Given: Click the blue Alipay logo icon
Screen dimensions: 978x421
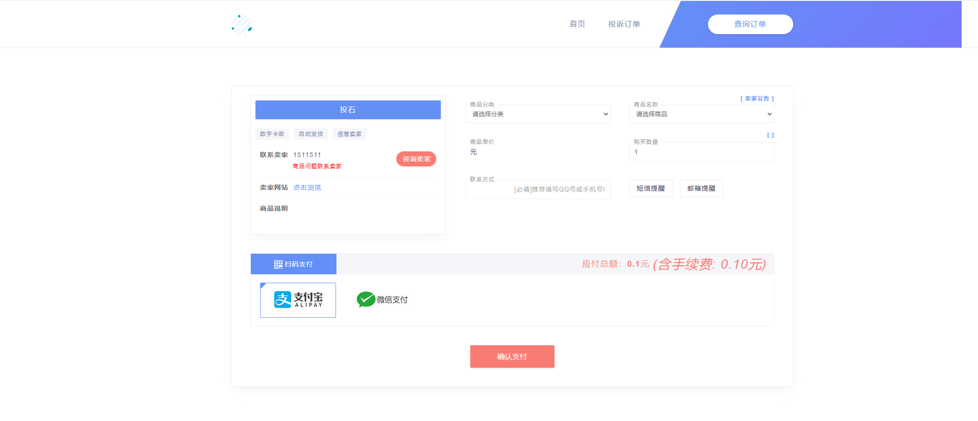Looking at the screenshot, I should coord(283,300).
